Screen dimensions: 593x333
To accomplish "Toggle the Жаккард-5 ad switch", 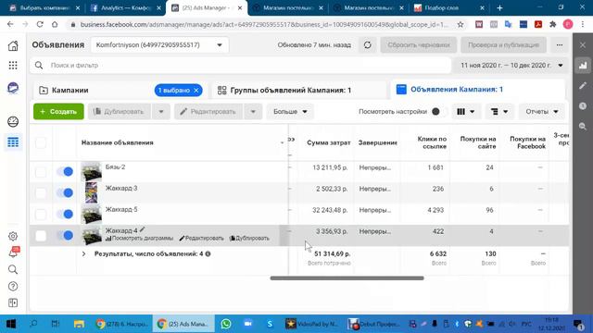I will 65,214.
